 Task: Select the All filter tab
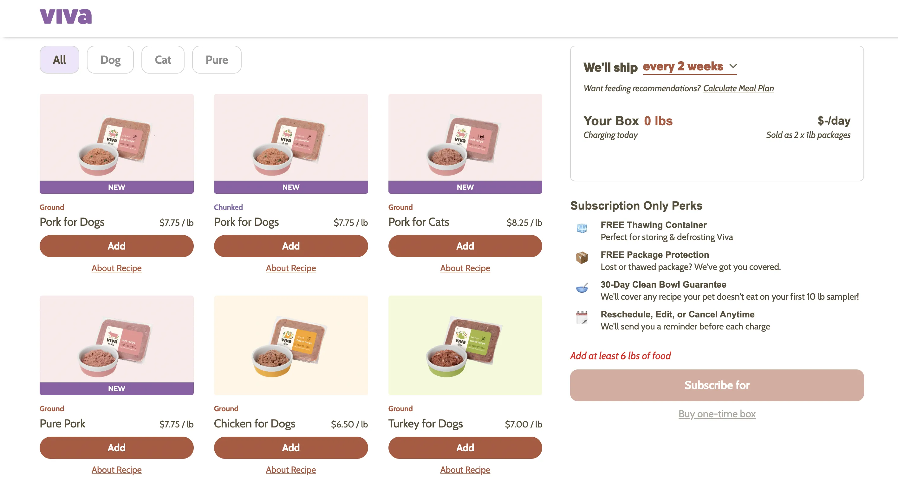click(59, 60)
